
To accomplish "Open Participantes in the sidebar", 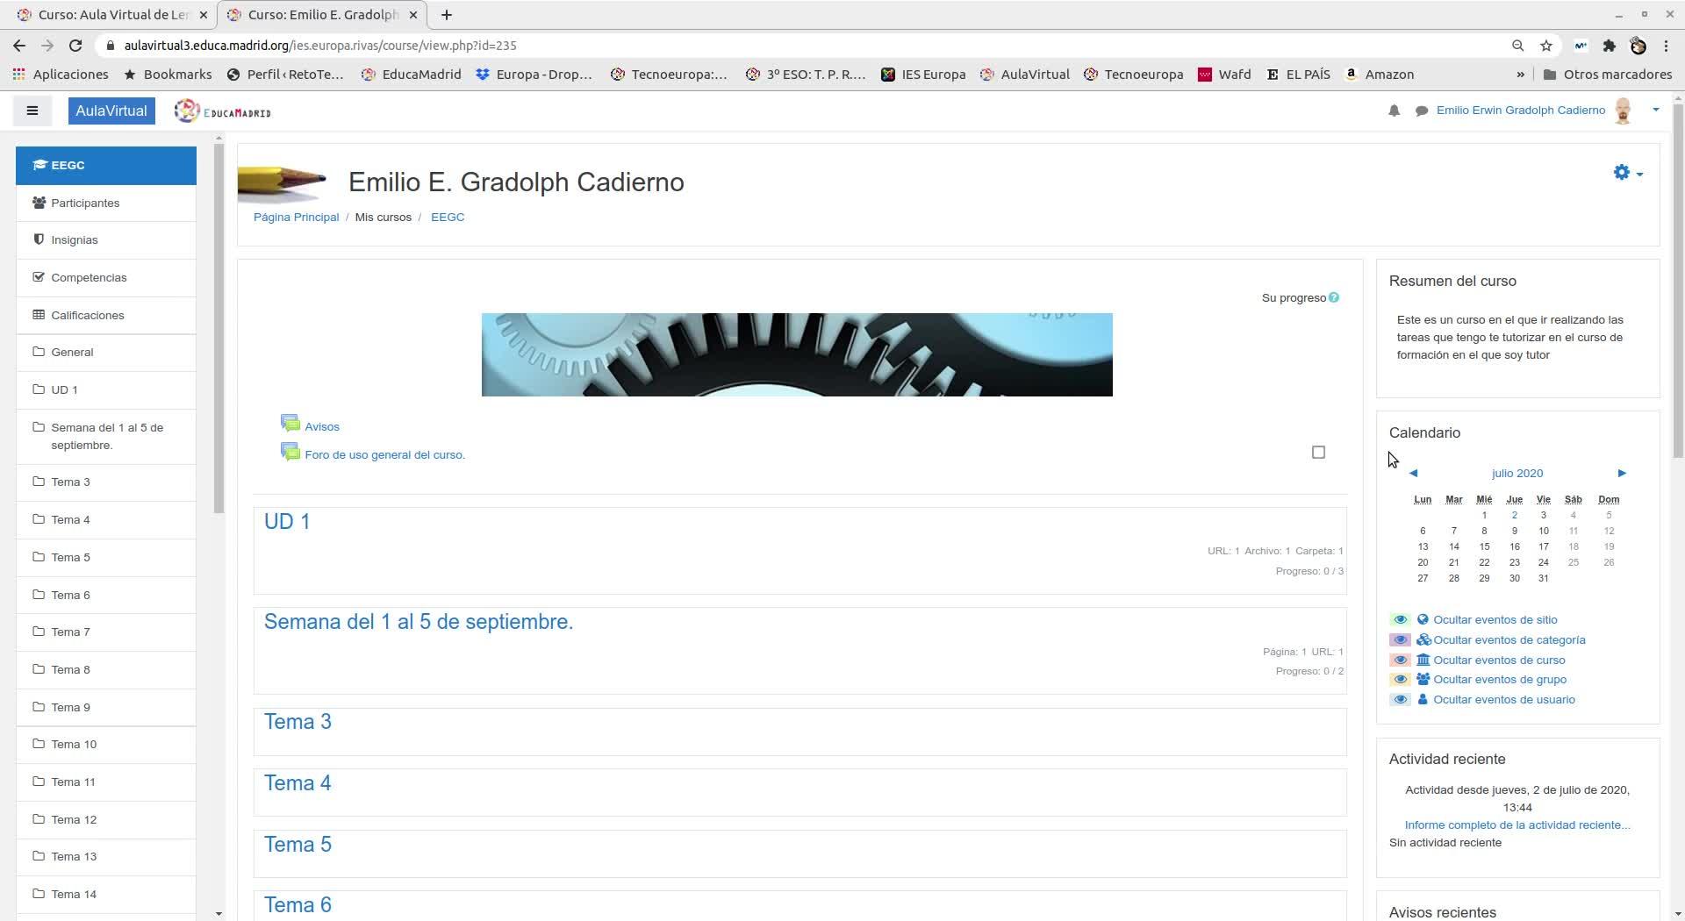I will click(x=106, y=203).
